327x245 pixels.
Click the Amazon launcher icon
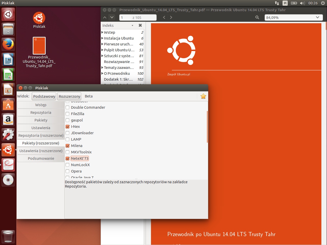[8, 120]
